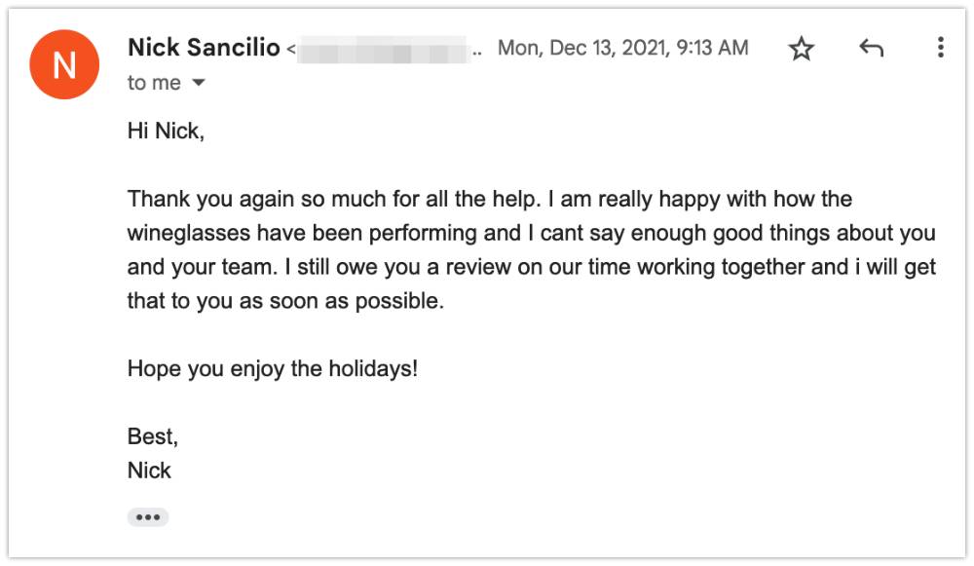This screenshot has width=974, height=566.
Task: Click the "to me" recipient text
Action: tap(154, 83)
